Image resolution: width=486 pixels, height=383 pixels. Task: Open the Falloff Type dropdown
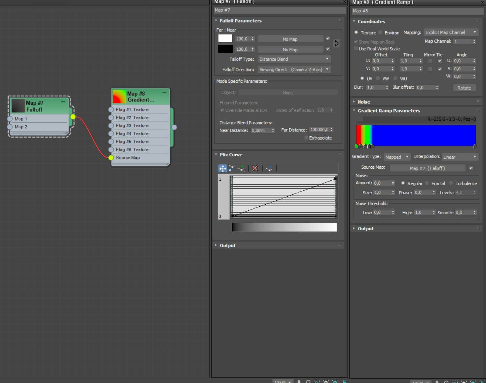pyautogui.click(x=294, y=59)
